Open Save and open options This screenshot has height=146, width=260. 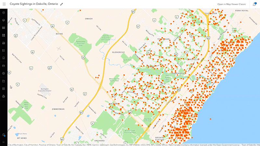click(x=4, y=66)
